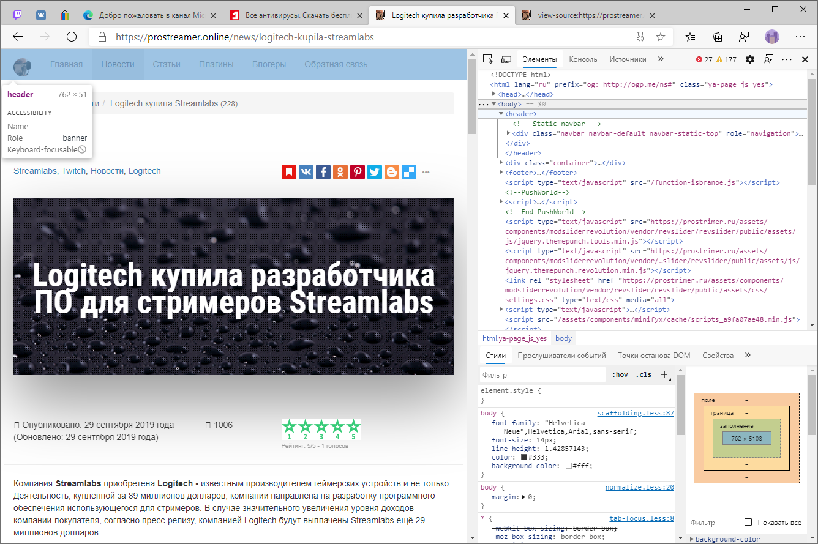This screenshot has width=818, height=544.
Task: Add this page to favorites with star
Action: click(661, 37)
